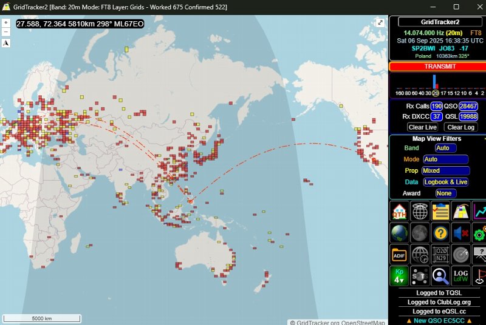
Task: Toggle the north-up compass arrow button
Action: 5,43
